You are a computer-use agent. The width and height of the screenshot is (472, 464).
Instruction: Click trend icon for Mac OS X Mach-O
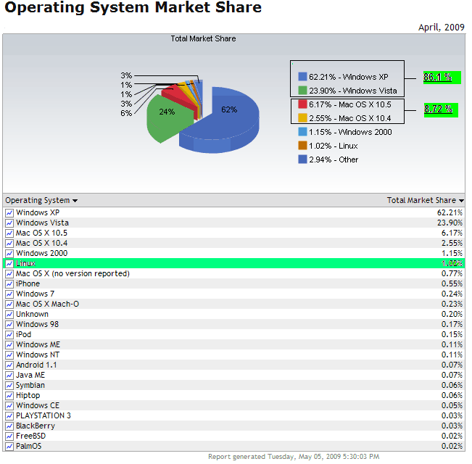pyautogui.click(x=9, y=304)
